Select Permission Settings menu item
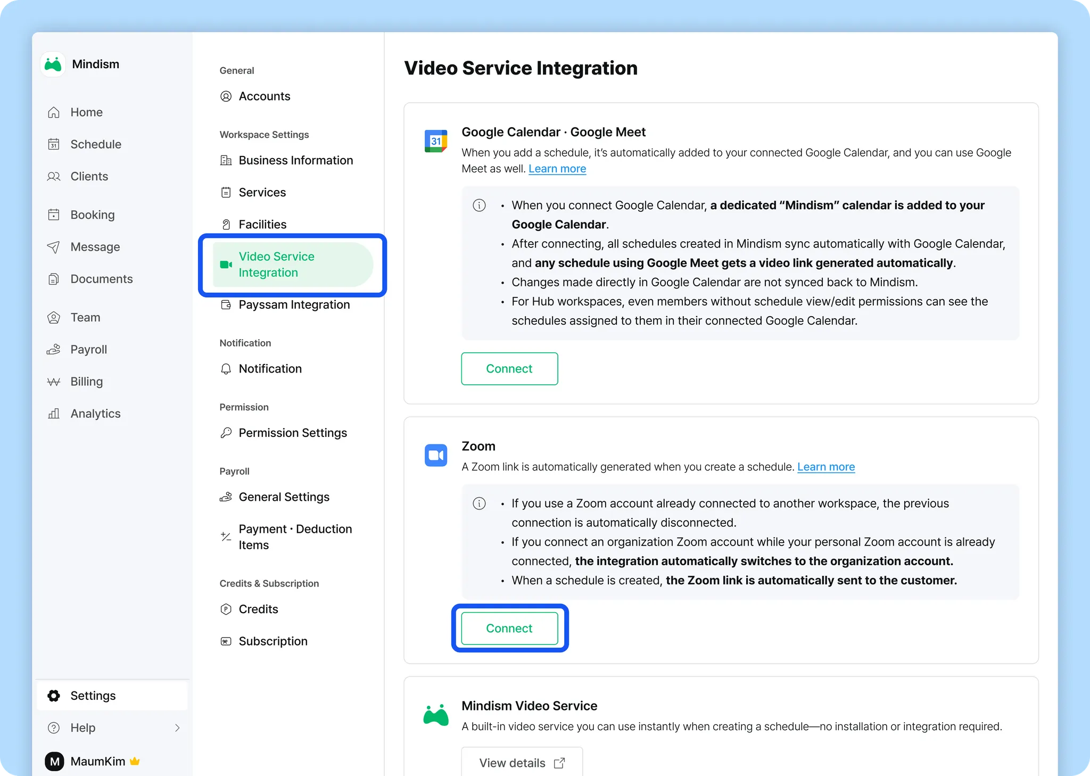 click(x=292, y=433)
